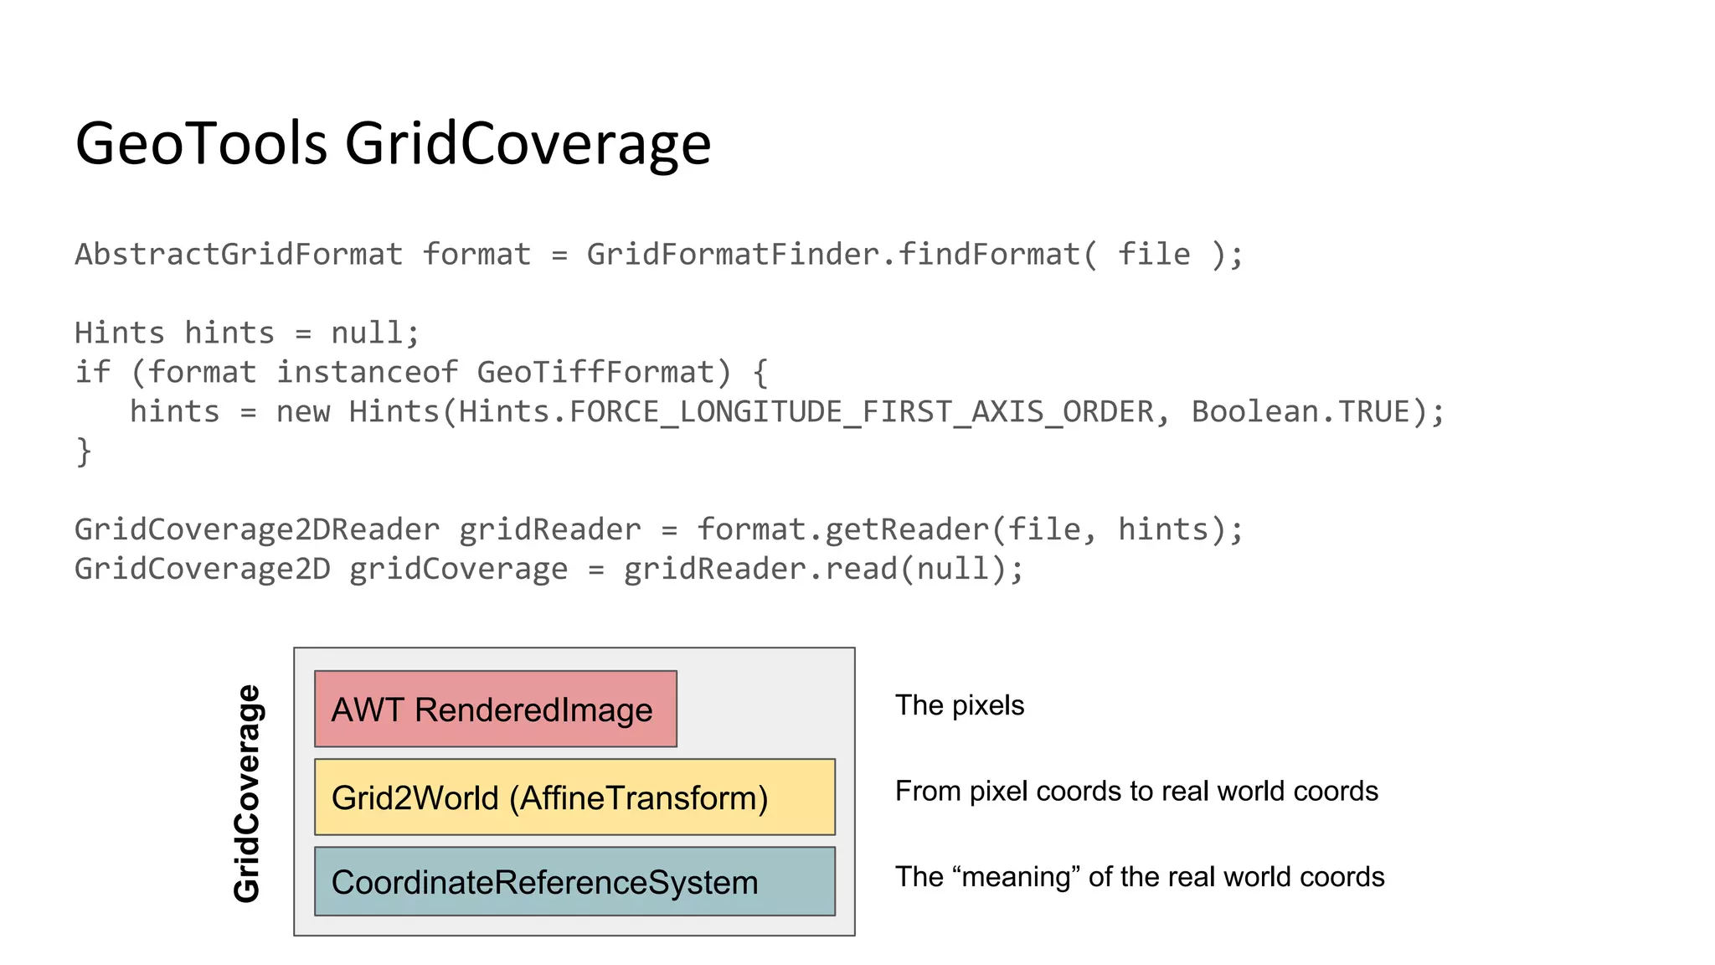Click format.getReader(file, hints) call
This screenshot has height=965, width=1715.
coord(961,529)
